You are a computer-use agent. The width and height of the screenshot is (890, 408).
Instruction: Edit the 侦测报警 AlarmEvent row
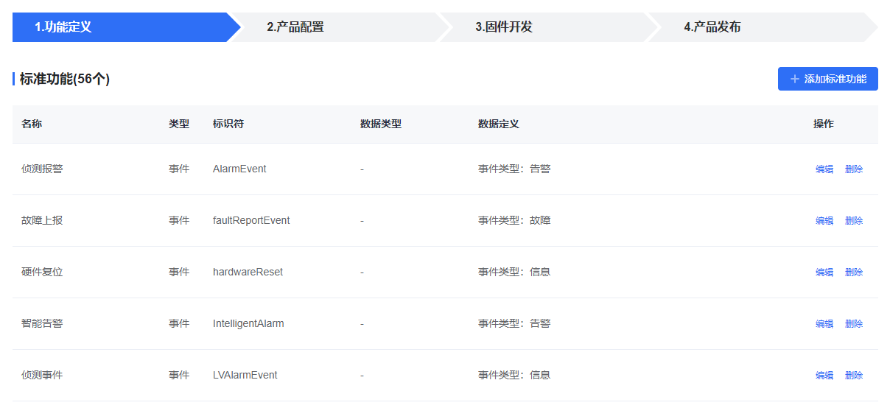click(x=824, y=169)
